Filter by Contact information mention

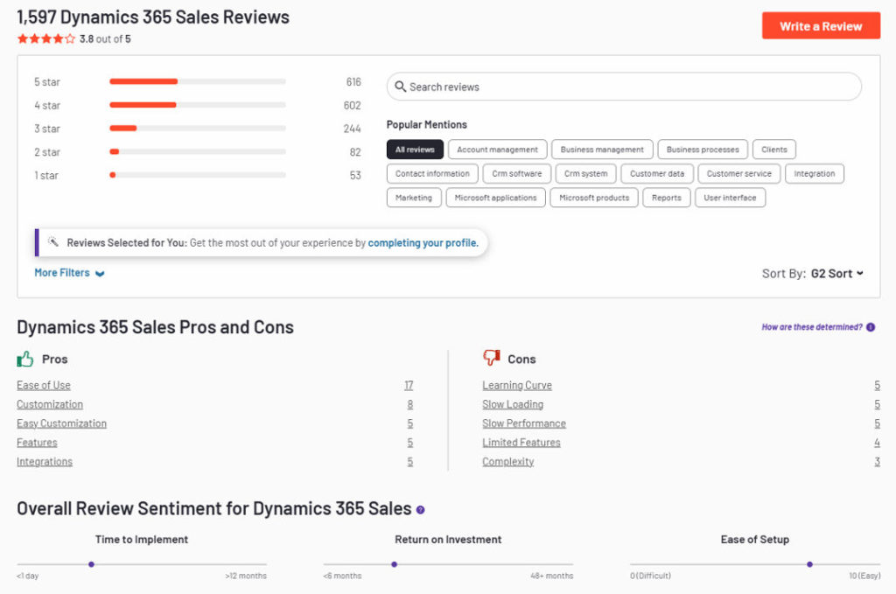click(x=432, y=173)
